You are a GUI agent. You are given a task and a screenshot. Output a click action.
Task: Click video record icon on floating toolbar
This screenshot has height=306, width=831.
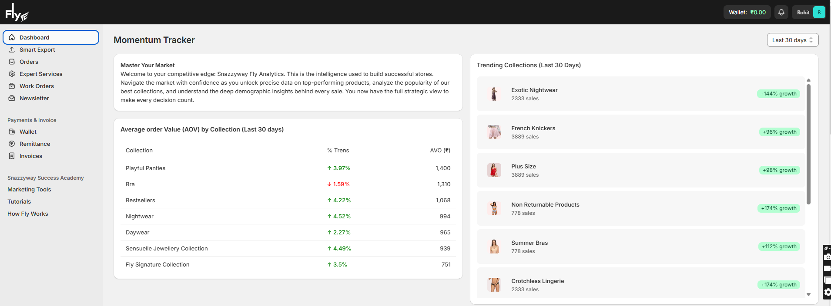(x=828, y=269)
